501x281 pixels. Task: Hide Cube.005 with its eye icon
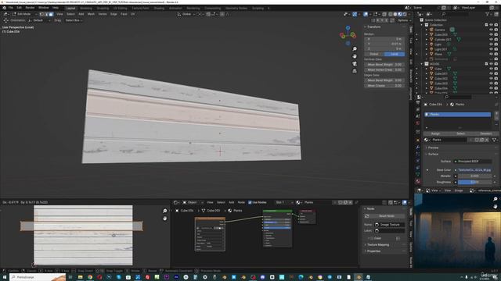[x=491, y=34]
